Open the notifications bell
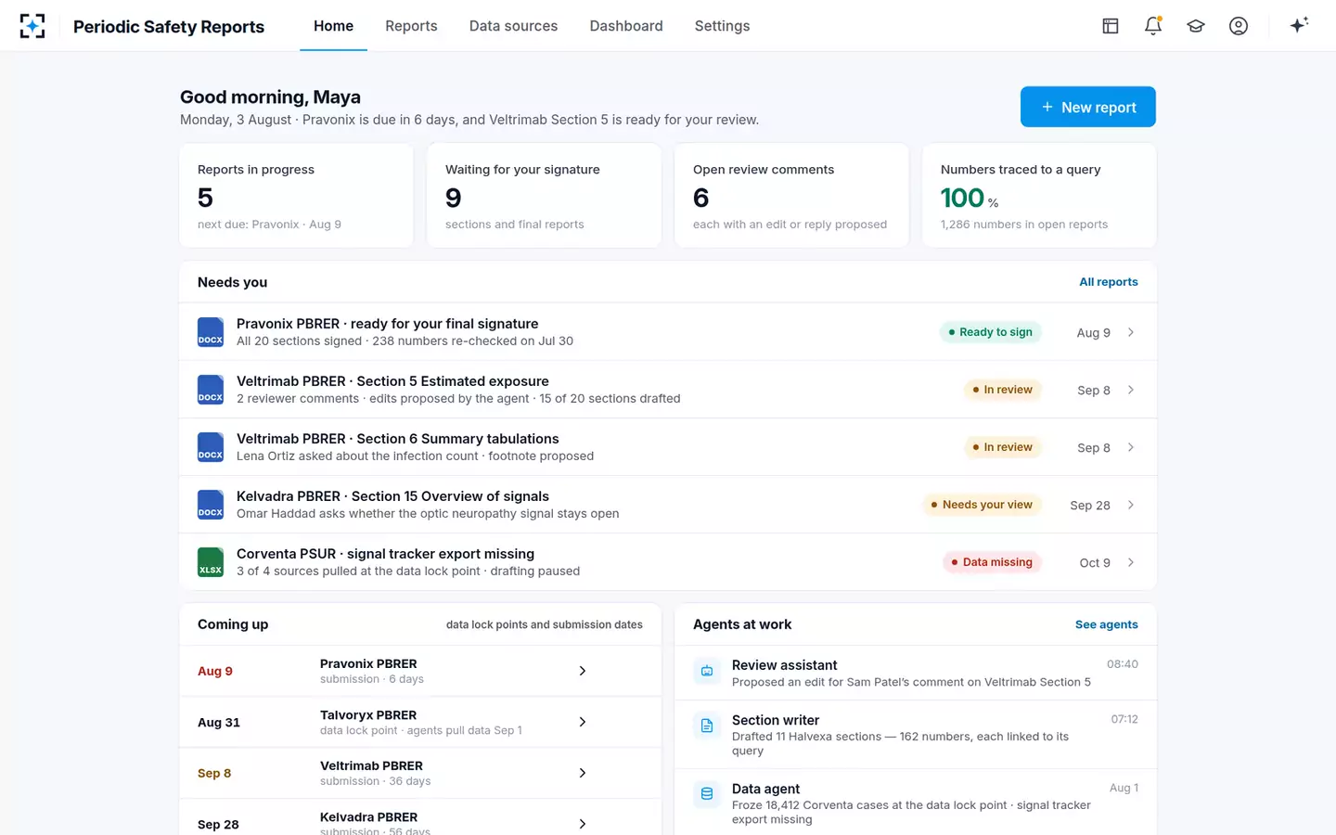Viewport: 1336px width, 835px height. (1153, 26)
